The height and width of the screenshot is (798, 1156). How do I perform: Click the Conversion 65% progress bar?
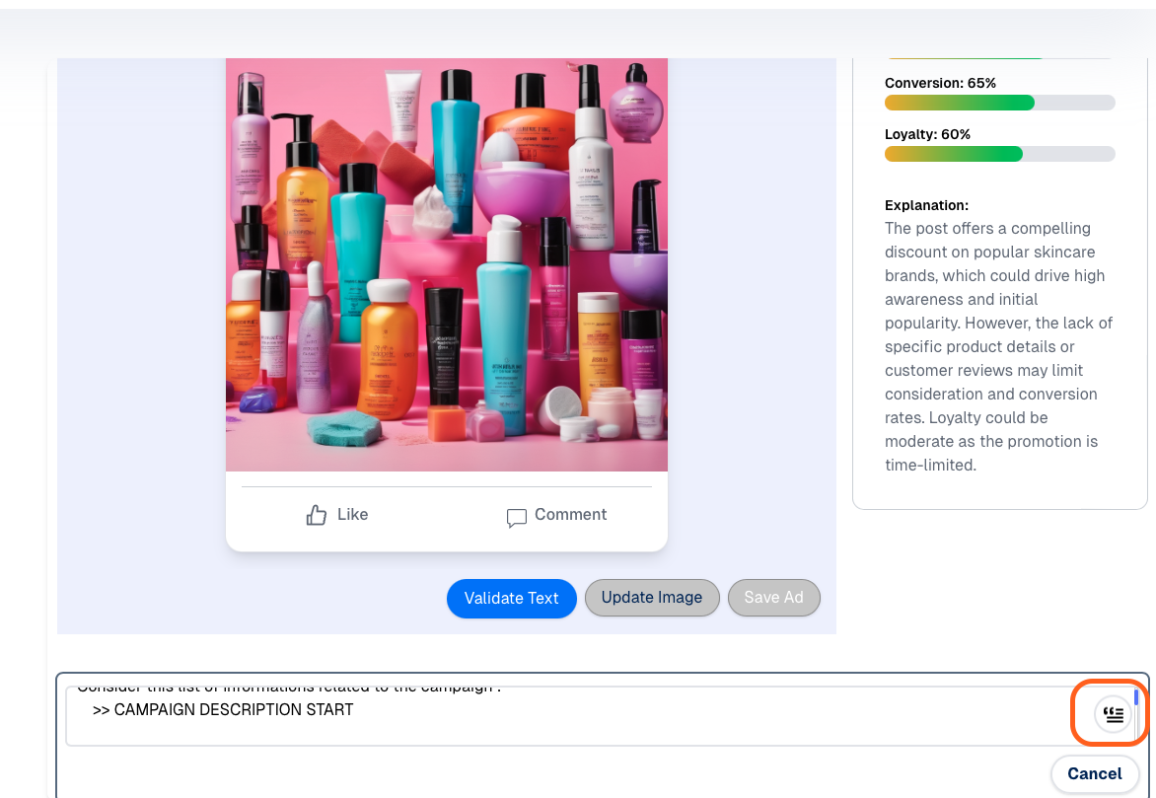[999, 103]
